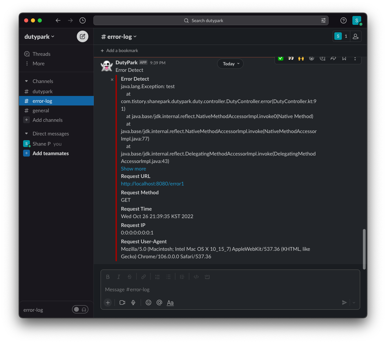Open send options dropdown arrow
This screenshot has height=343, width=386.
click(354, 303)
